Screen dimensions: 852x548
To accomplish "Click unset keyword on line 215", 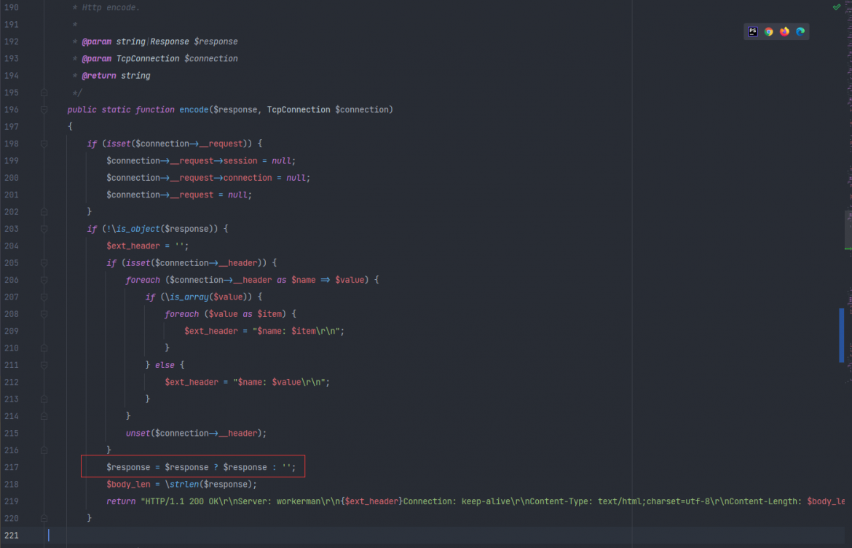I will 138,434.
